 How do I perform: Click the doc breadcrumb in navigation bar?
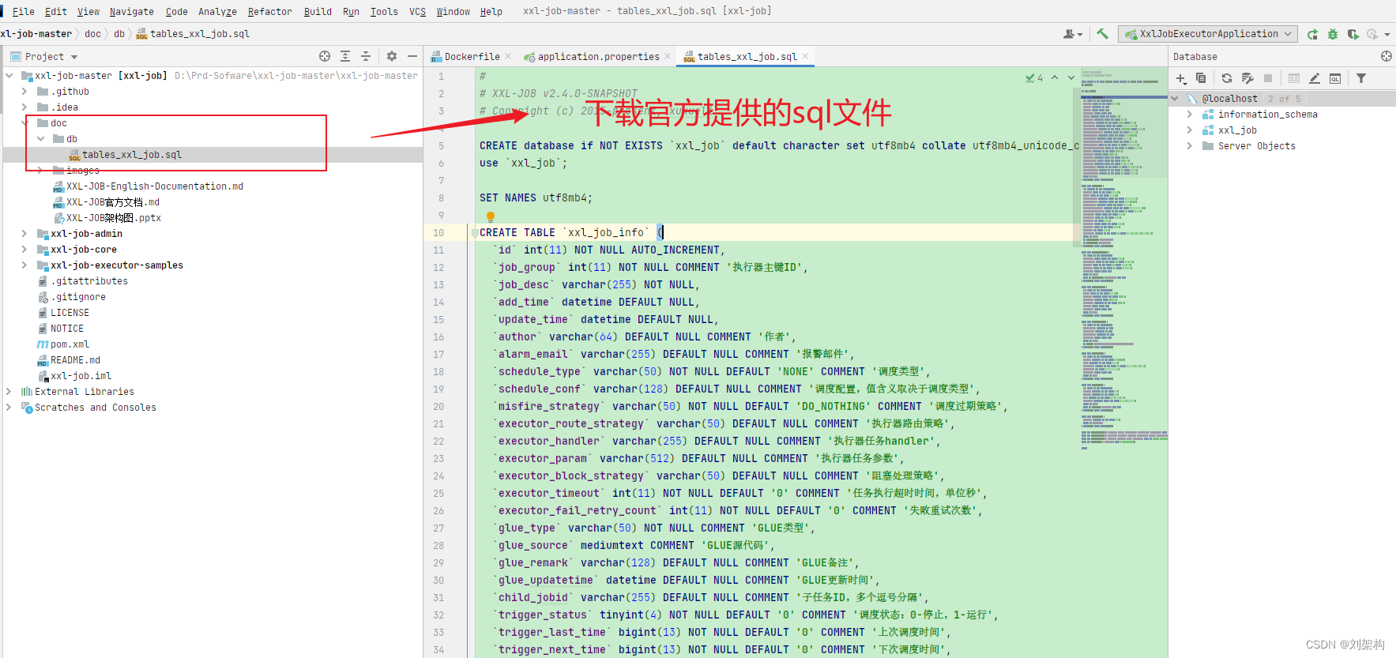click(92, 34)
